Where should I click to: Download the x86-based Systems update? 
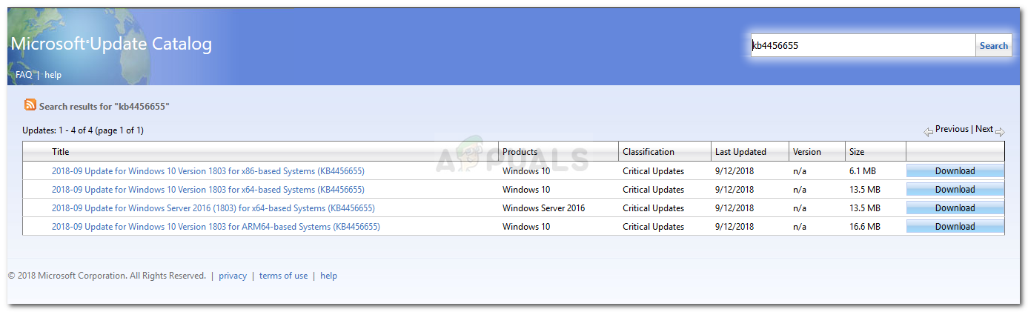click(x=955, y=171)
